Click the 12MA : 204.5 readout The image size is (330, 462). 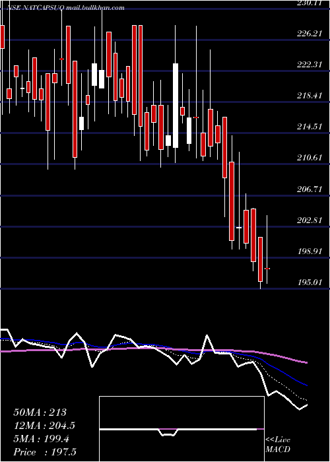click(x=44, y=426)
